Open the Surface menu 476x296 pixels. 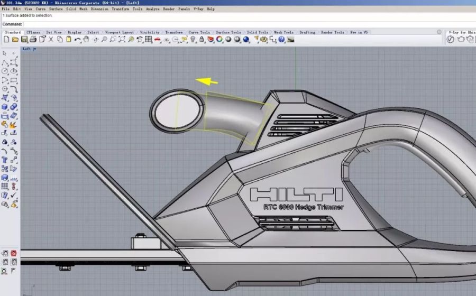tap(56, 9)
